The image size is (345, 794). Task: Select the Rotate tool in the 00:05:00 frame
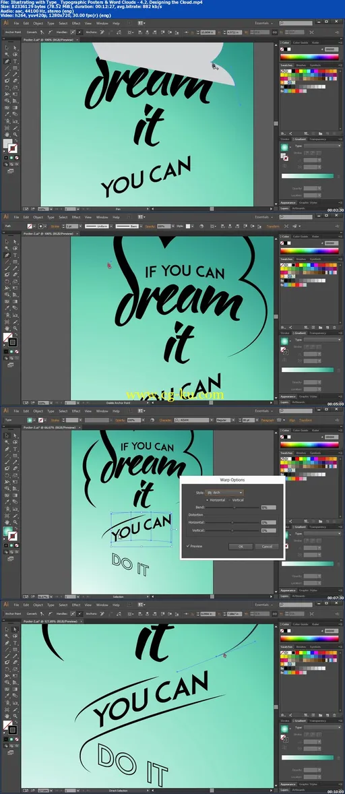(7, 281)
